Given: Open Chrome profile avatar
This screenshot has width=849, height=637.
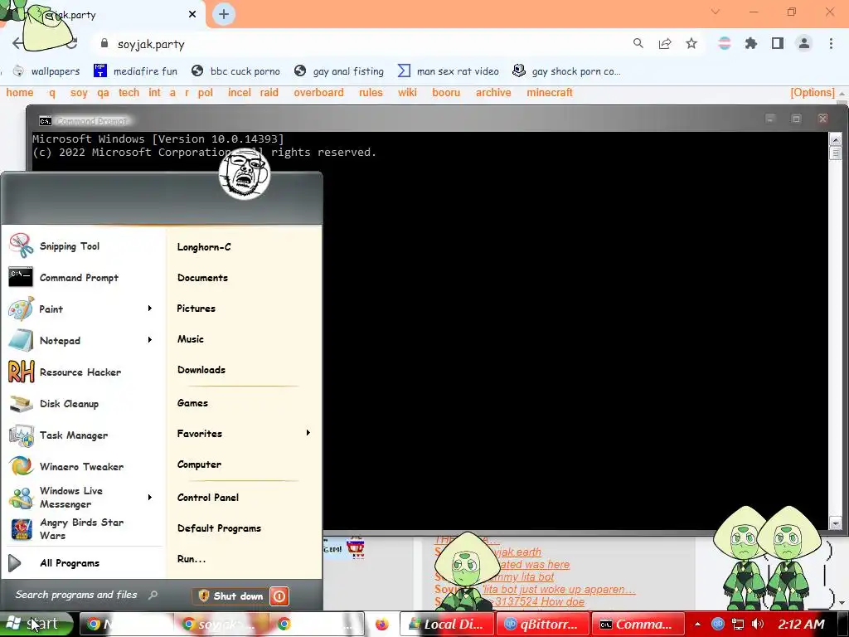Looking at the screenshot, I should [804, 43].
